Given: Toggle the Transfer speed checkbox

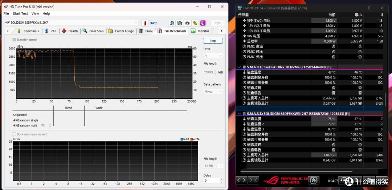Looking at the screenshot, I should pyautogui.click(x=15, y=40).
